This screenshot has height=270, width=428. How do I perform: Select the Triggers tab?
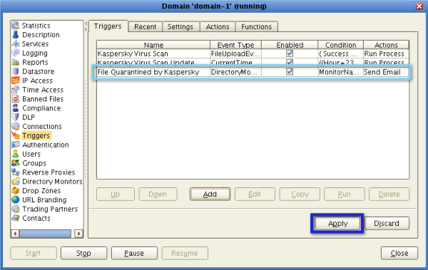[108, 26]
